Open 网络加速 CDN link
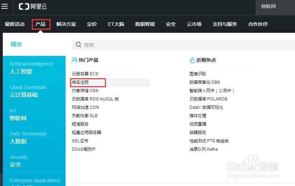The width and height of the screenshot is (295, 186). 85,107
